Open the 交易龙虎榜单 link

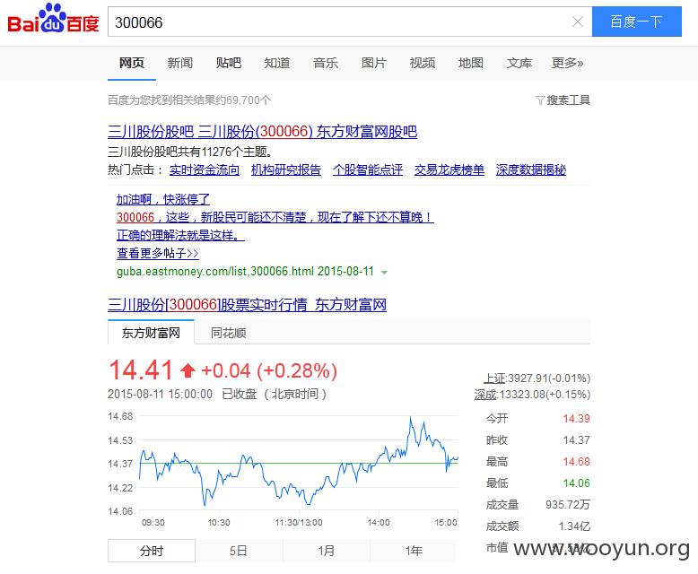coord(449,170)
